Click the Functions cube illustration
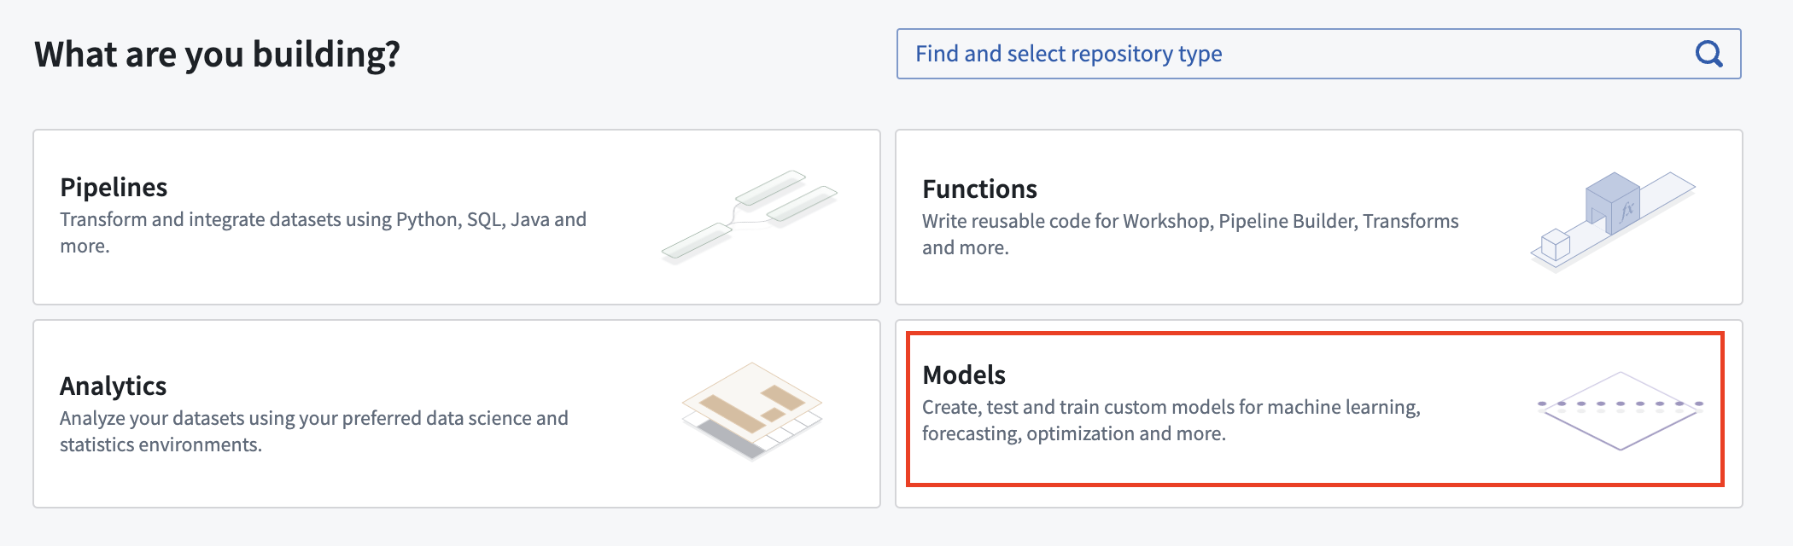Image resolution: width=1793 pixels, height=546 pixels. tap(1613, 221)
